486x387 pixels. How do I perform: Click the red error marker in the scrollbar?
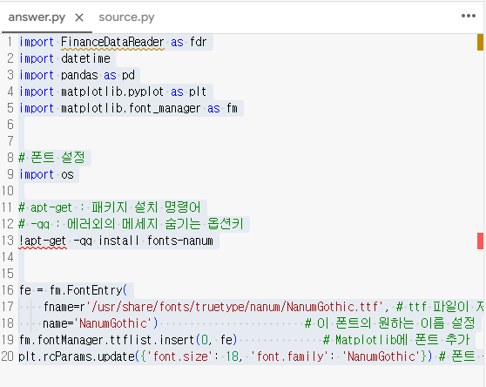[x=480, y=241]
